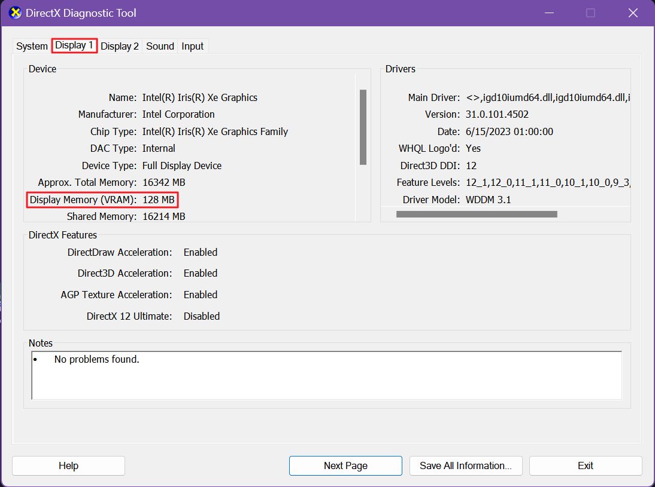Click AGP Texture Acceleration 'Enabled' value
Image resolution: width=655 pixels, height=487 pixels.
(x=201, y=295)
